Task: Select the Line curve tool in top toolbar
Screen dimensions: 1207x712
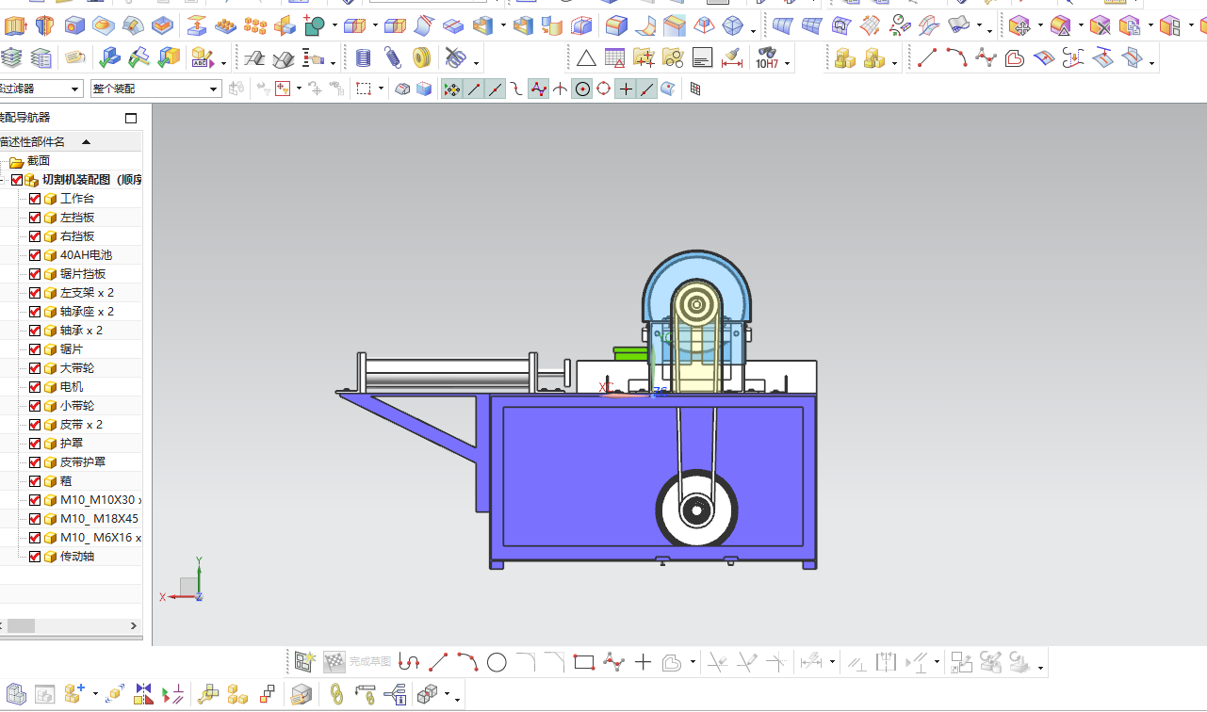Action: [x=927, y=58]
